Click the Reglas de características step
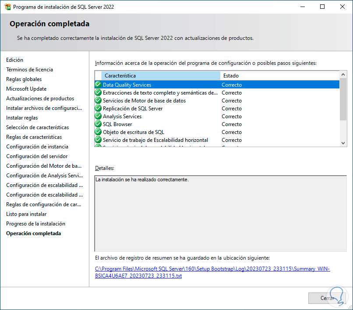Image resolution: width=353 pixels, height=310 pixels. click(34, 137)
